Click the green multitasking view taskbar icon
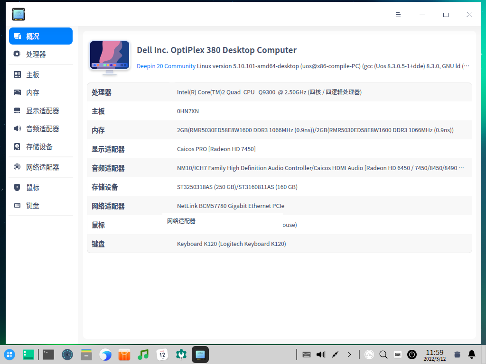Image resolution: width=486 pixels, height=364 pixels. point(28,355)
